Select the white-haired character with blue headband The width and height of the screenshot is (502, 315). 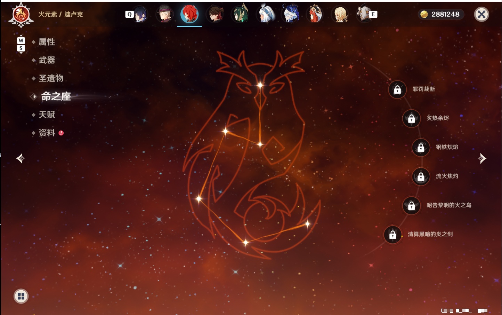coord(265,14)
